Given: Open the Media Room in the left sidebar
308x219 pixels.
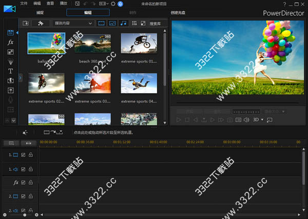Looking at the screenshot, I should coord(10,33).
